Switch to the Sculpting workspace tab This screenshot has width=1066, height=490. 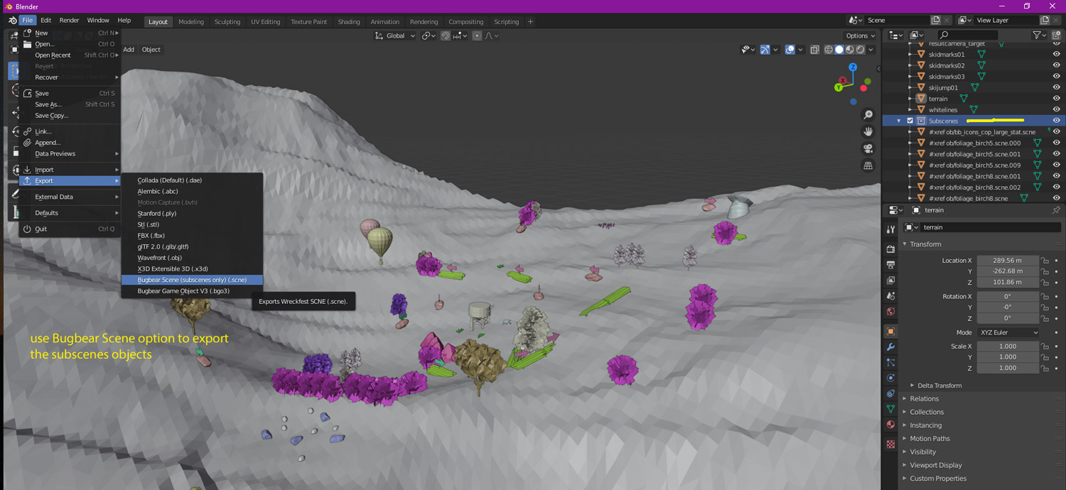[x=227, y=21]
